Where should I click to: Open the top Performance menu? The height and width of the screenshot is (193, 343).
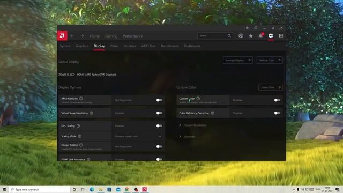tap(133, 36)
